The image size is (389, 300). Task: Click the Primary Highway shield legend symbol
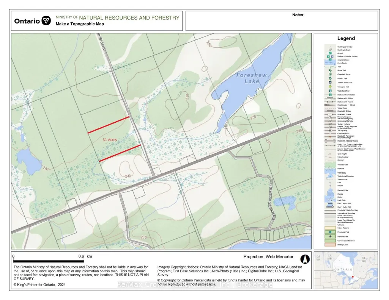[330, 118]
